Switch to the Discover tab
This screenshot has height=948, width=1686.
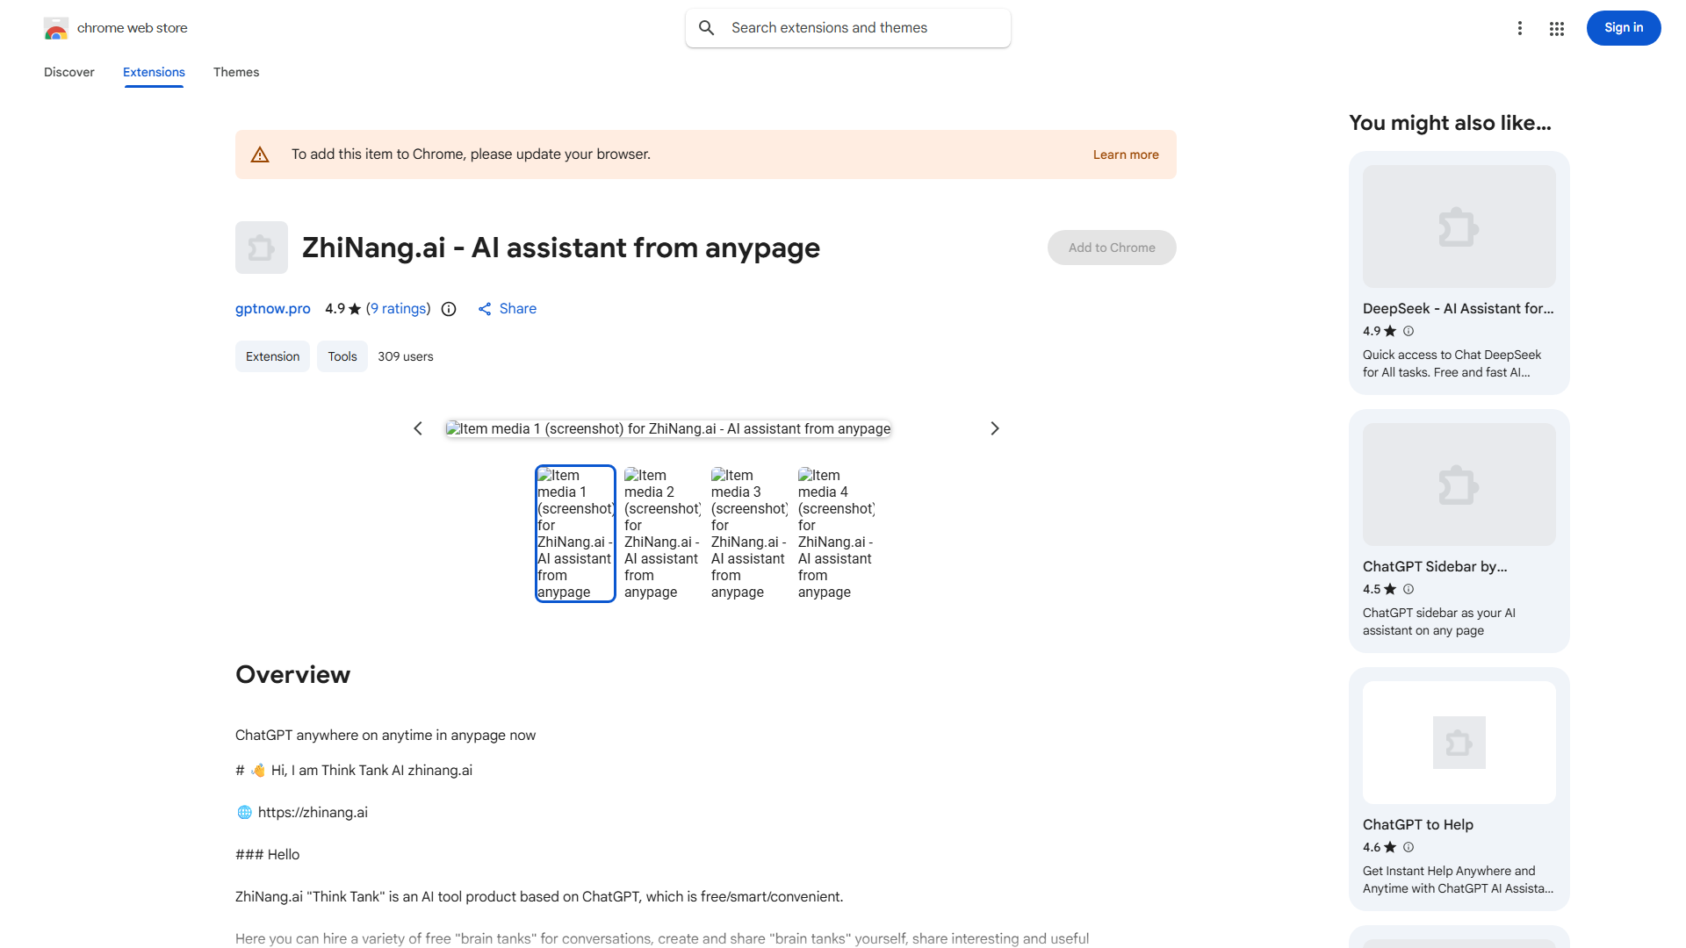pyautogui.click(x=69, y=72)
